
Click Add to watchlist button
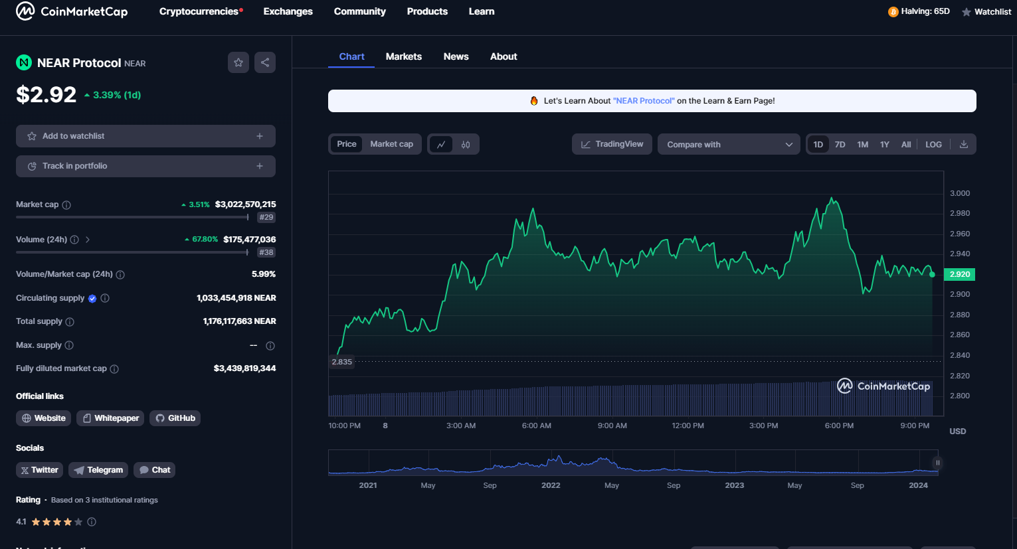(145, 136)
